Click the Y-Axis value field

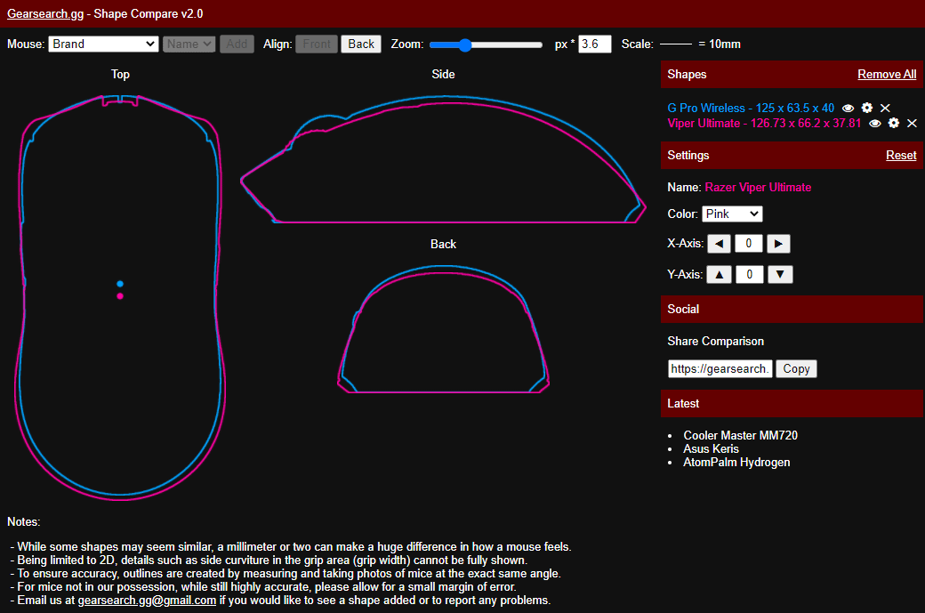click(749, 274)
